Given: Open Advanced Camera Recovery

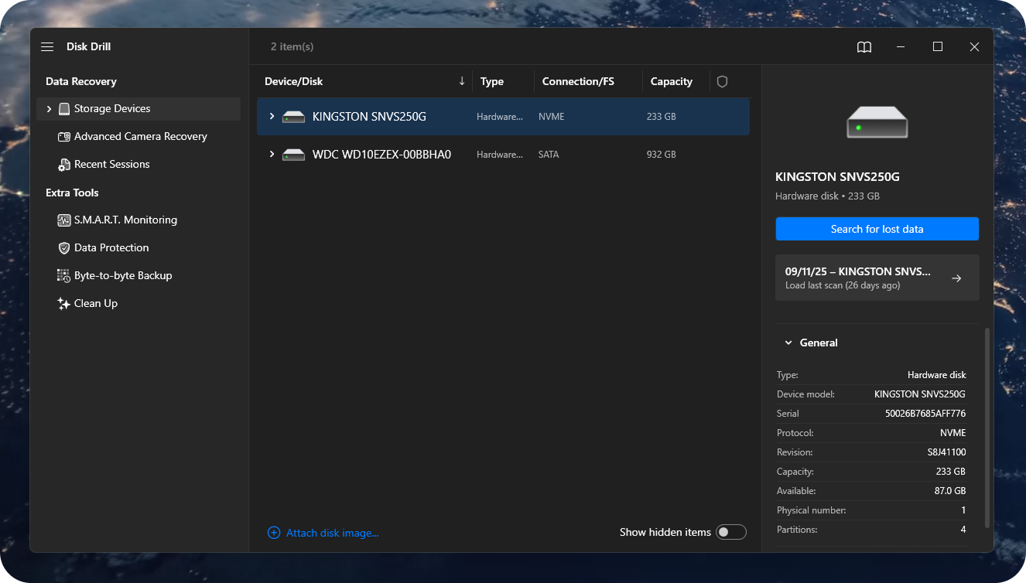Looking at the screenshot, I should pyautogui.click(x=140, y=137).
